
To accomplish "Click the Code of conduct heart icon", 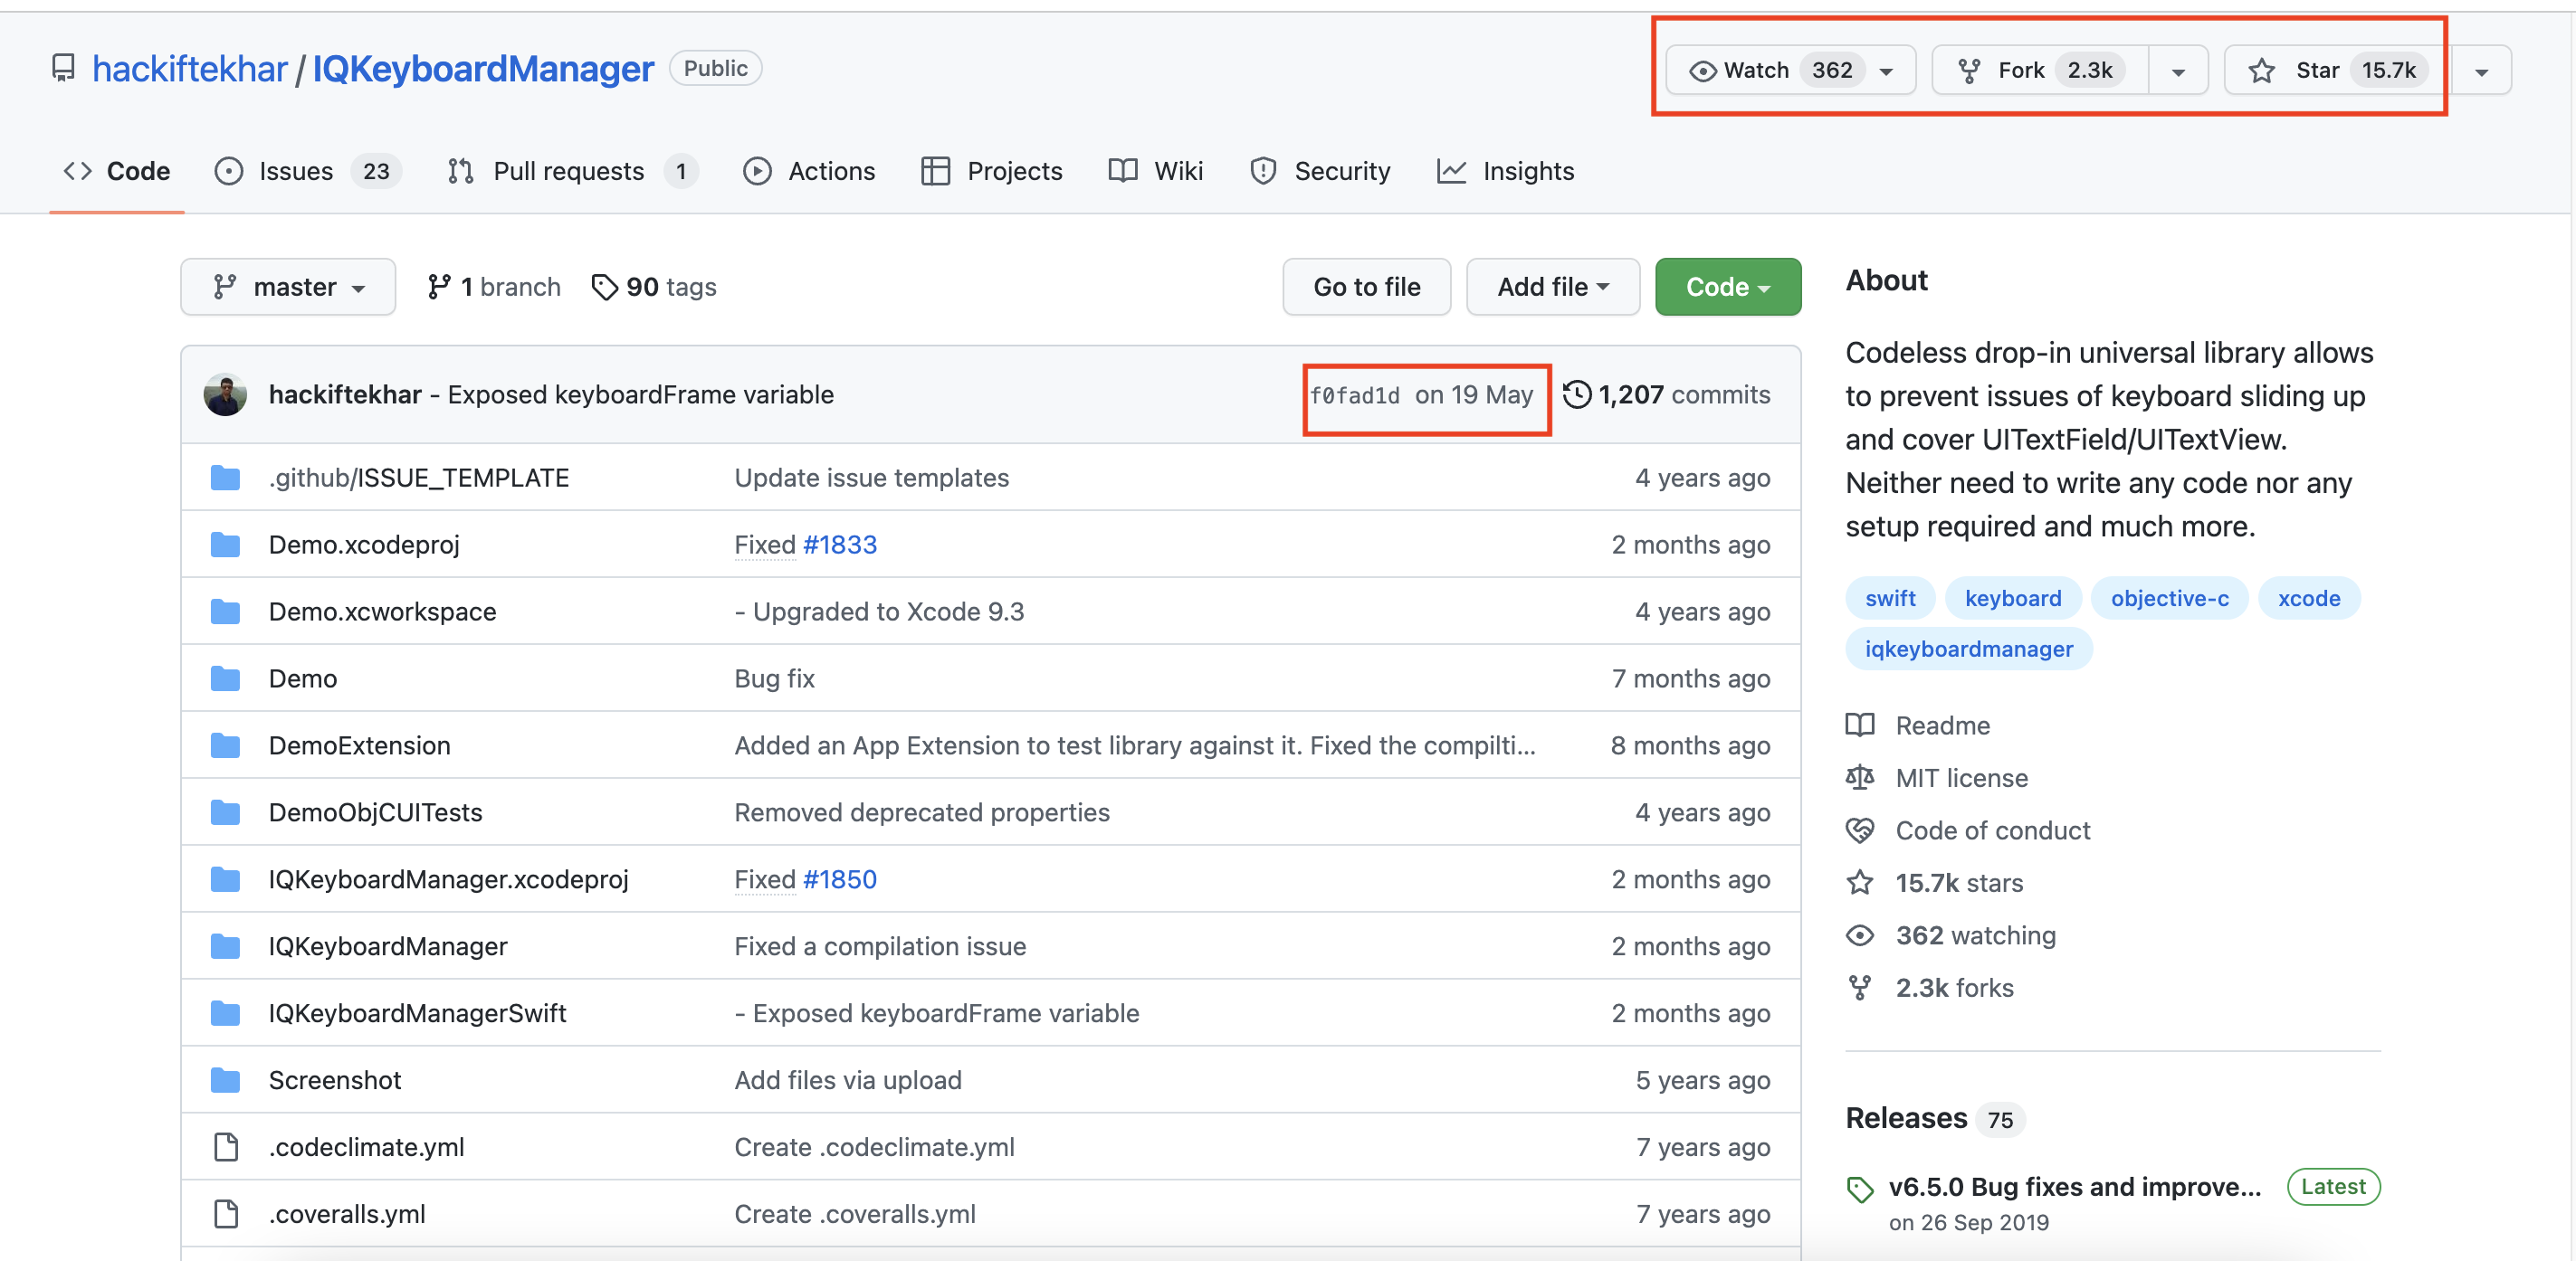I will 1860,830.
